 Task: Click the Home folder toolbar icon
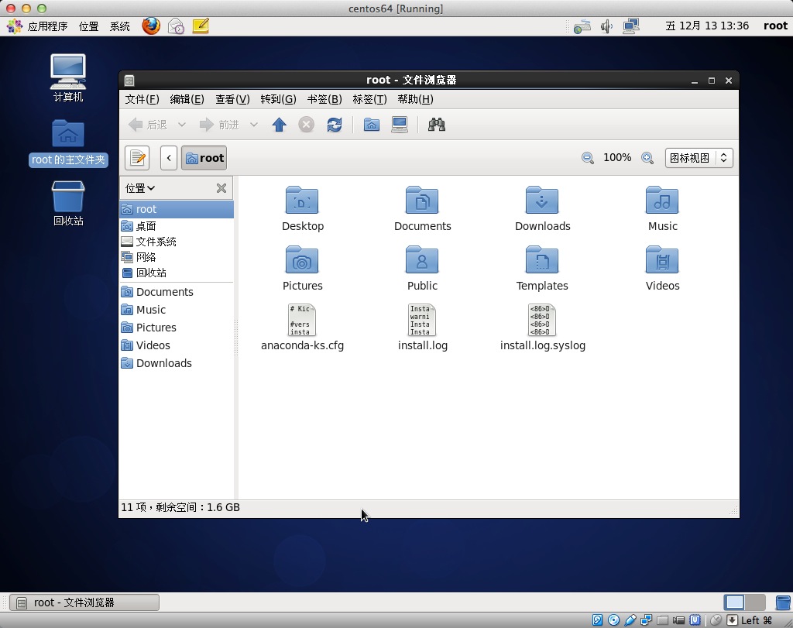372,125
